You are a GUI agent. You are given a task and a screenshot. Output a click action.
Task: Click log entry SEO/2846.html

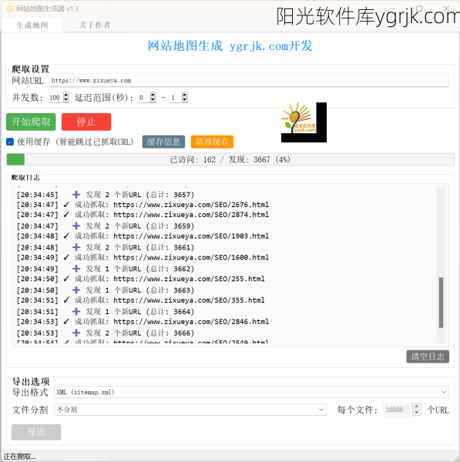(x=143, y=322)
